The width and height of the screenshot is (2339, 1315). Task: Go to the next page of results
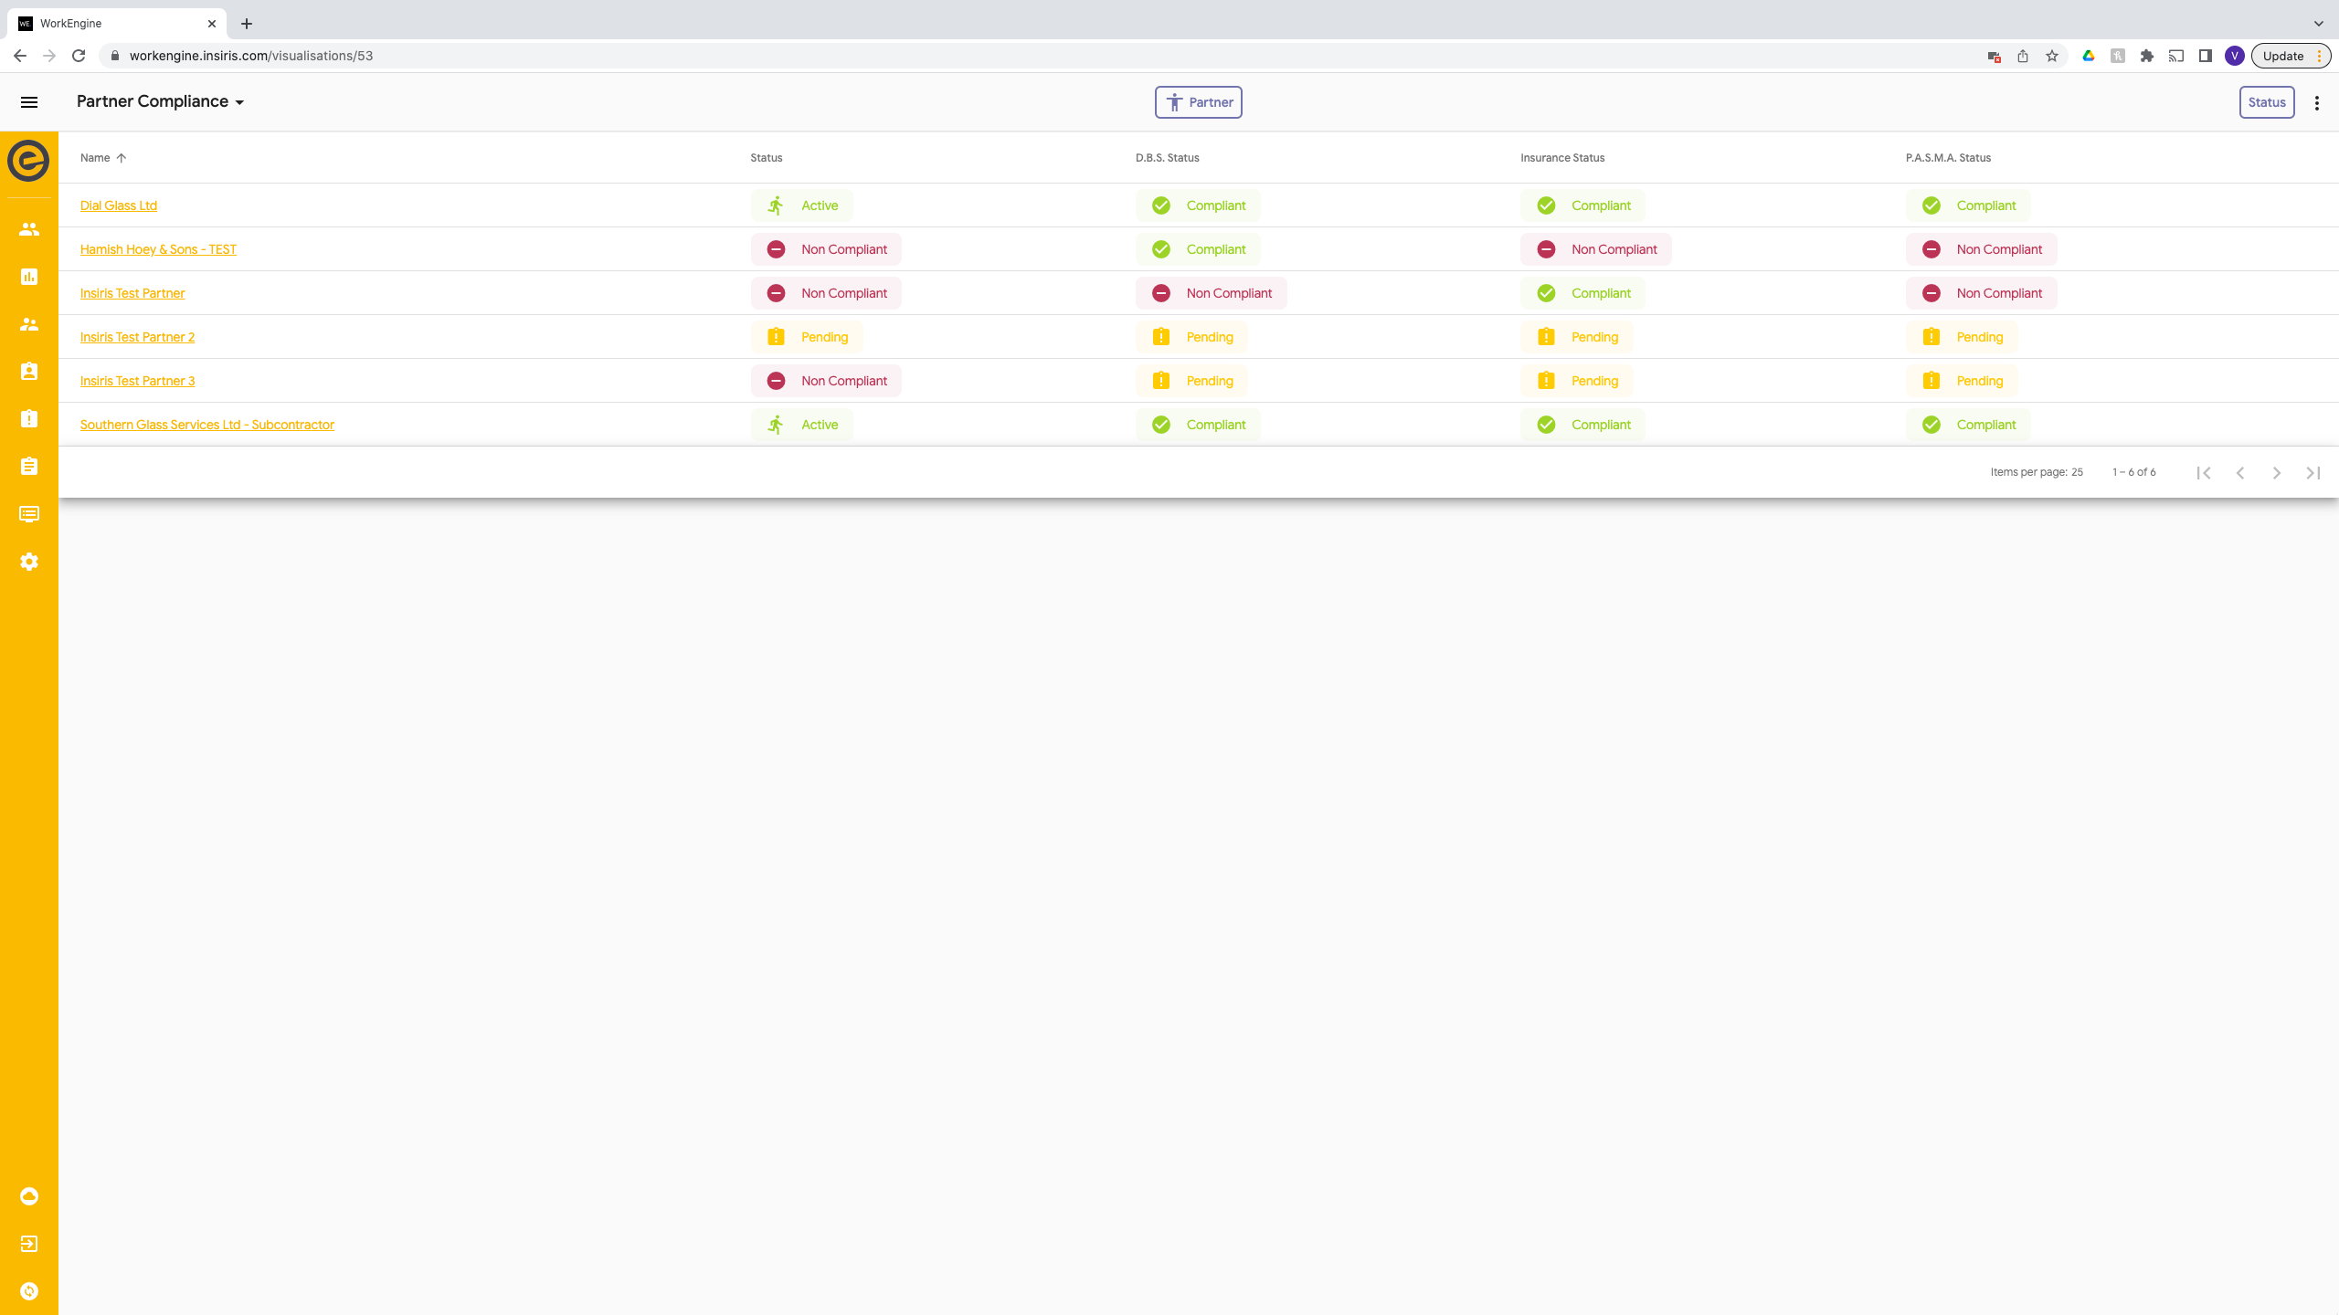(2276, 472)
